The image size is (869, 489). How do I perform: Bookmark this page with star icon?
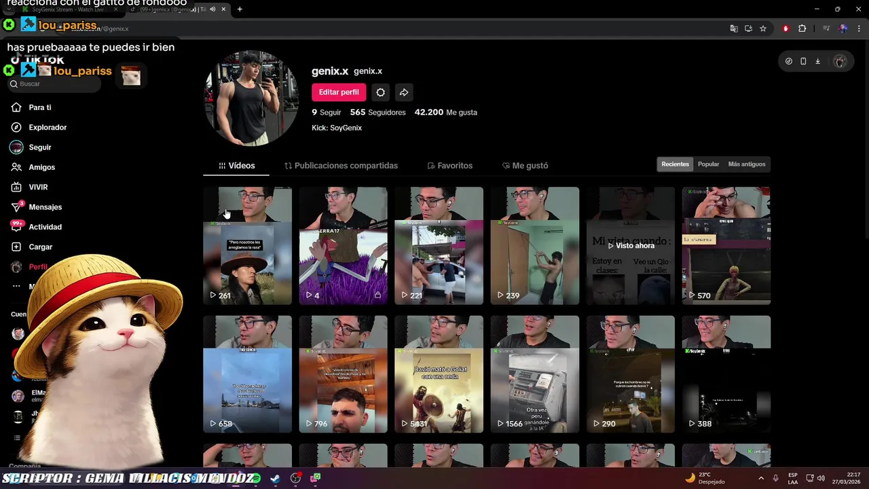[763, 29]
